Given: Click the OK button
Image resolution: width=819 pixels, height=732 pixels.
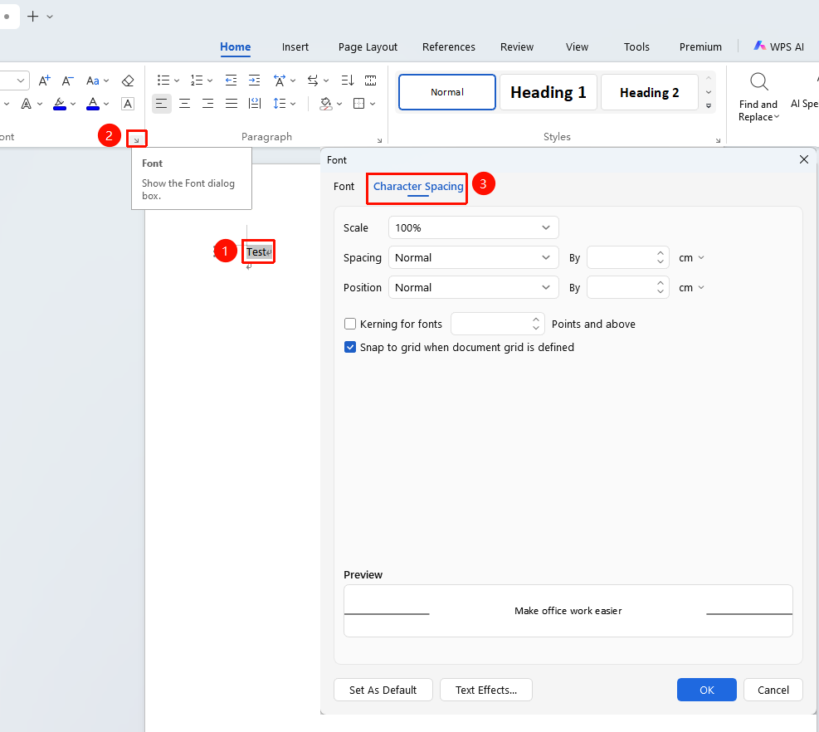Looking at the screenshot, I should pos(707,690).
